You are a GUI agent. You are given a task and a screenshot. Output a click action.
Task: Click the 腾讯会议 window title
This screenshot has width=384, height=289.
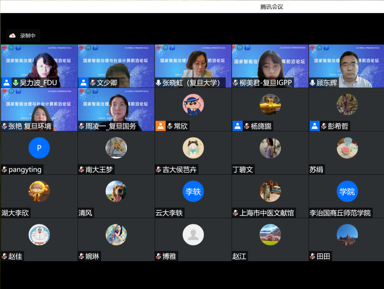tap(272, 7)
